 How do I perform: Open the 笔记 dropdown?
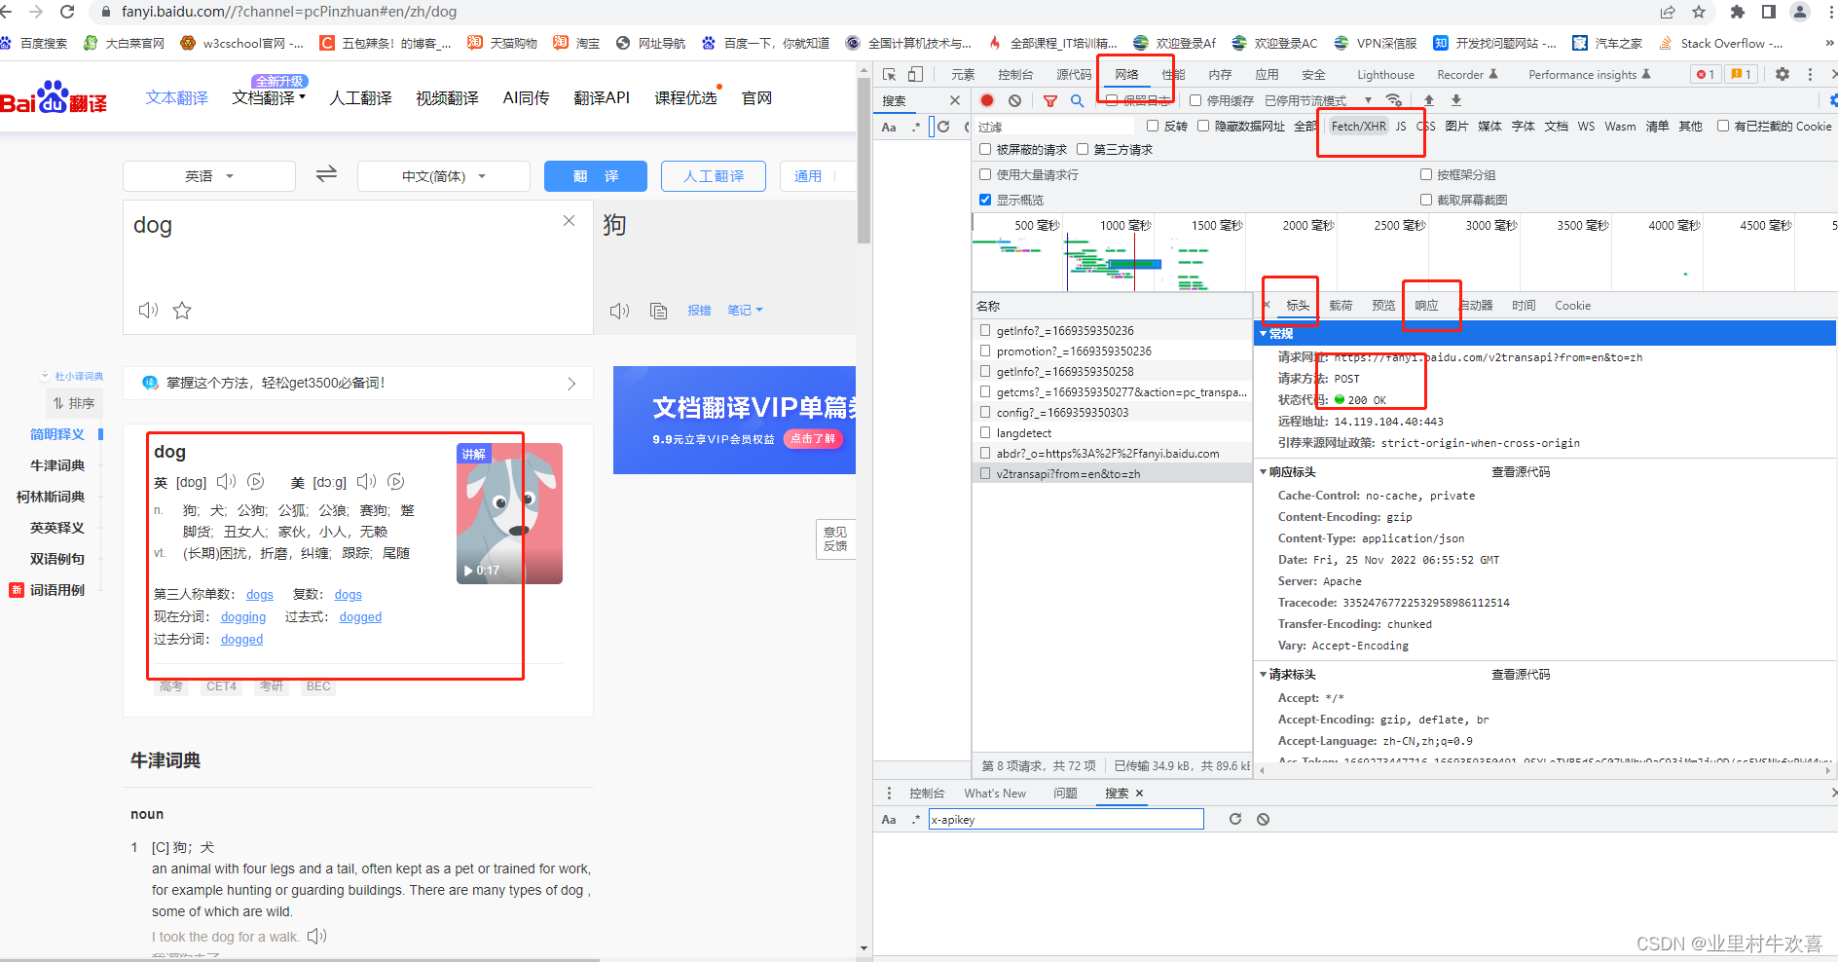tap(746, 311)
